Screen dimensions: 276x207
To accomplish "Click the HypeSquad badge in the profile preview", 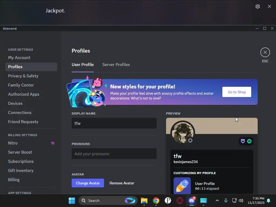I will tap(243, 141).
